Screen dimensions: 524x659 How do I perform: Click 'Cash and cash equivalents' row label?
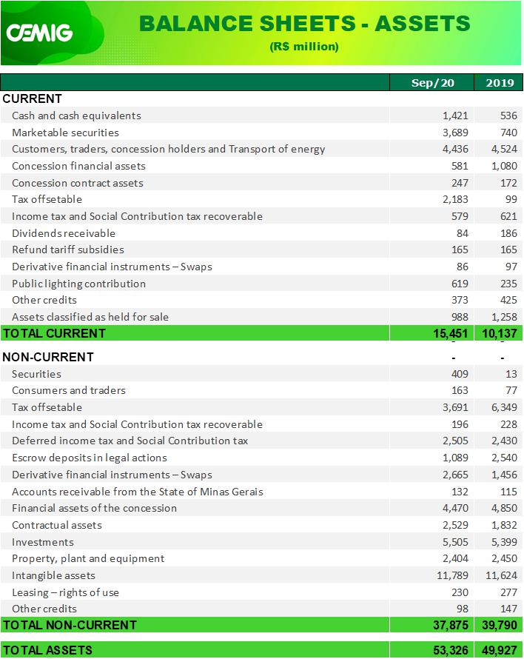76,116
